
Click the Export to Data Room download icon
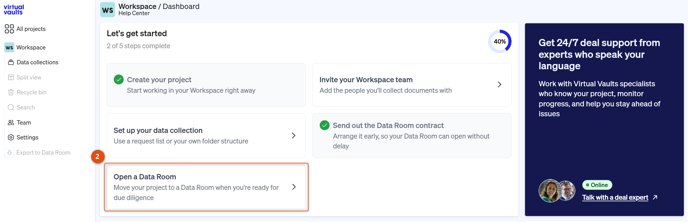(x=9, y=152)
